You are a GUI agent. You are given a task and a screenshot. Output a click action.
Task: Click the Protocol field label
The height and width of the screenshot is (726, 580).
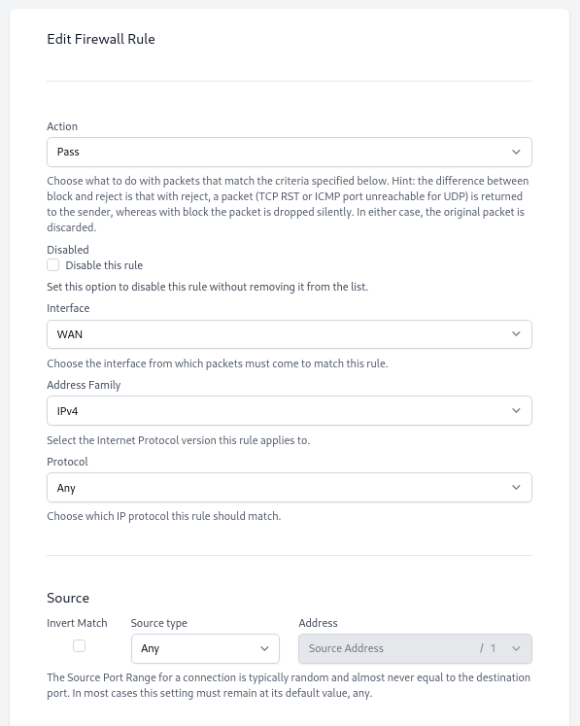click(x=67, y=462)
